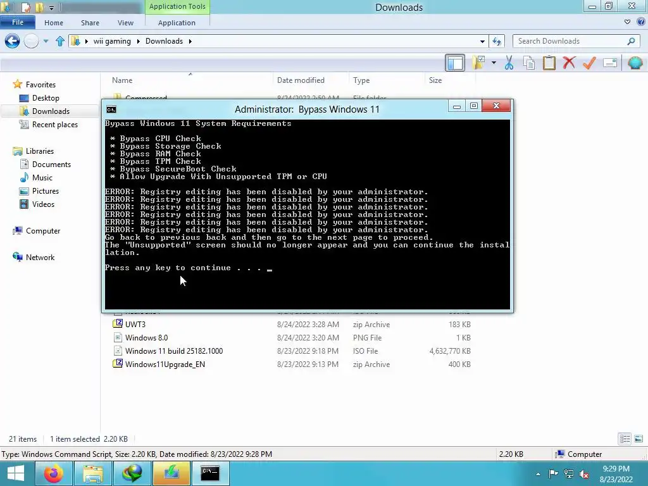Switch to Large icons view in status bar

click(639, 439)
